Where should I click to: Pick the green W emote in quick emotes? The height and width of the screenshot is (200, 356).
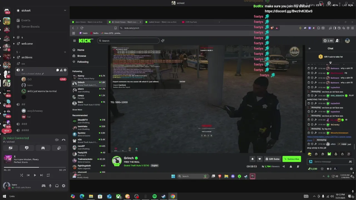329,154
